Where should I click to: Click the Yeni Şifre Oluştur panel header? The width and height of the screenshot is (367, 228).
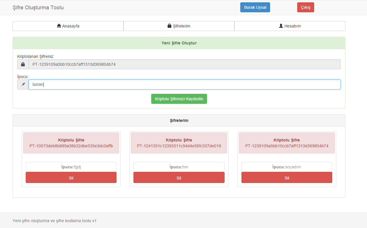(x=179, y=43)
